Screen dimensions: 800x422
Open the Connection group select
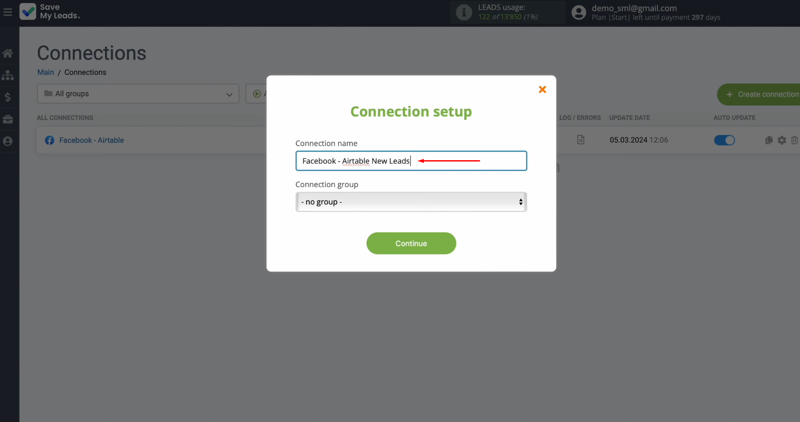point(411,202)
